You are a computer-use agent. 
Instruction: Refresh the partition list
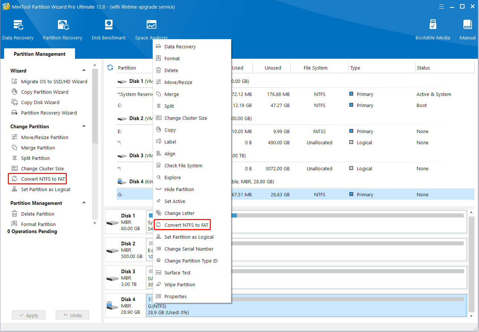[110, 68]
